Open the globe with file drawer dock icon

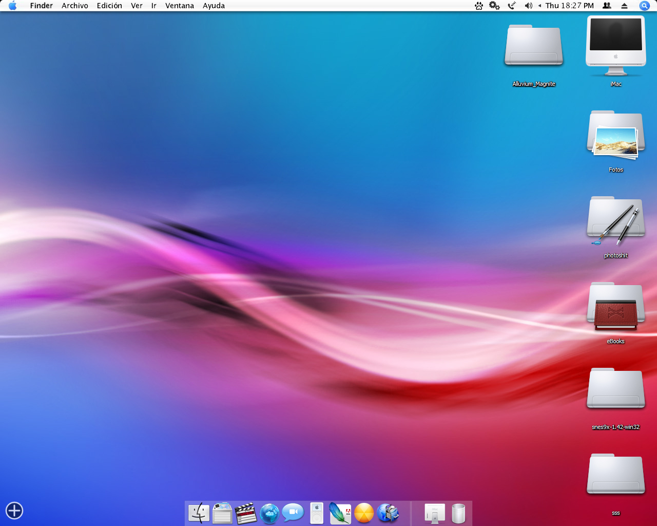click(388, 513)
